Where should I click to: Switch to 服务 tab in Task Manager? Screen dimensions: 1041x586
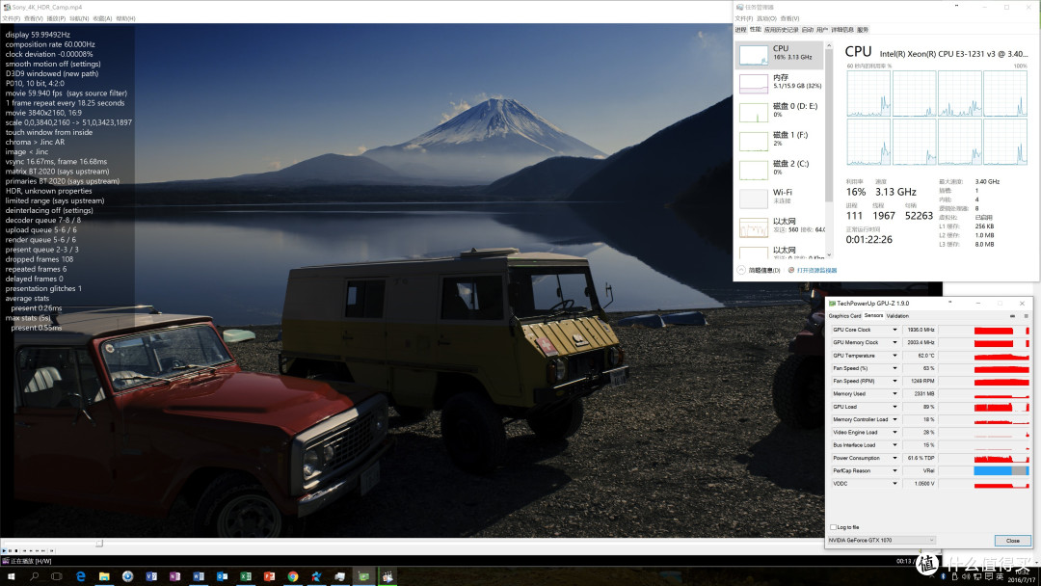click(x=863, y=29)
